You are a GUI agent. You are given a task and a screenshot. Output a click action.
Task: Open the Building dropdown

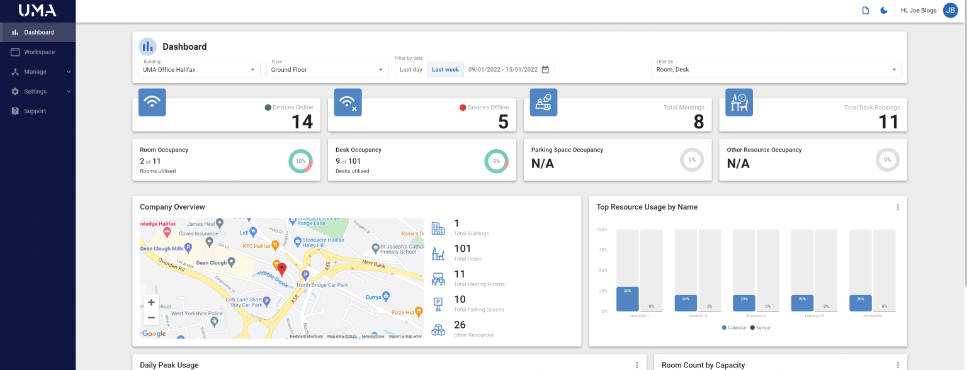pos(199,70)
